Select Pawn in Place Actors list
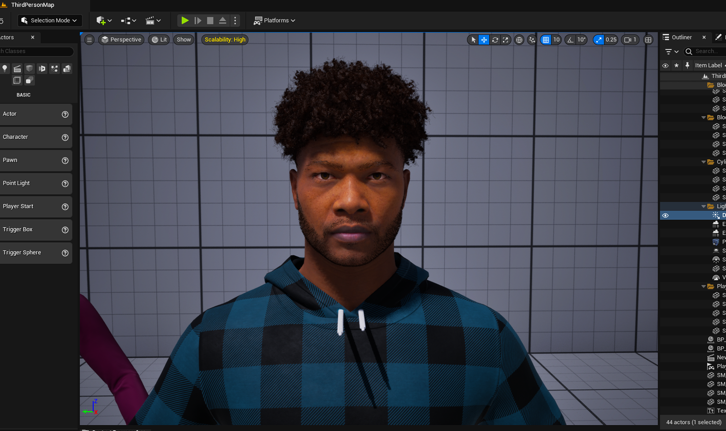 click(36, 160)
